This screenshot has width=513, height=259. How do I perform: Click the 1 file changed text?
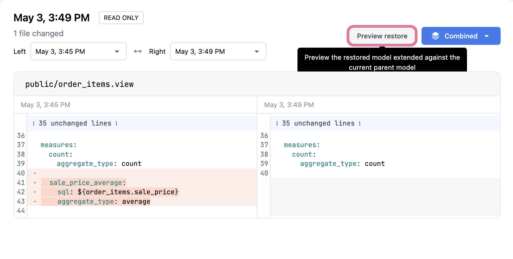[38, 34]
